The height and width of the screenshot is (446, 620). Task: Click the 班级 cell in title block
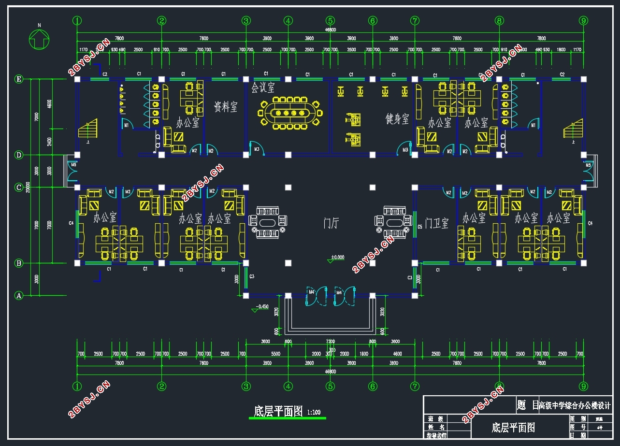[435, 419]
